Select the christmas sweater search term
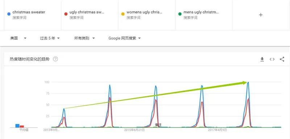Viewport: 290px width, 139px height. click(x=33, y=15)
